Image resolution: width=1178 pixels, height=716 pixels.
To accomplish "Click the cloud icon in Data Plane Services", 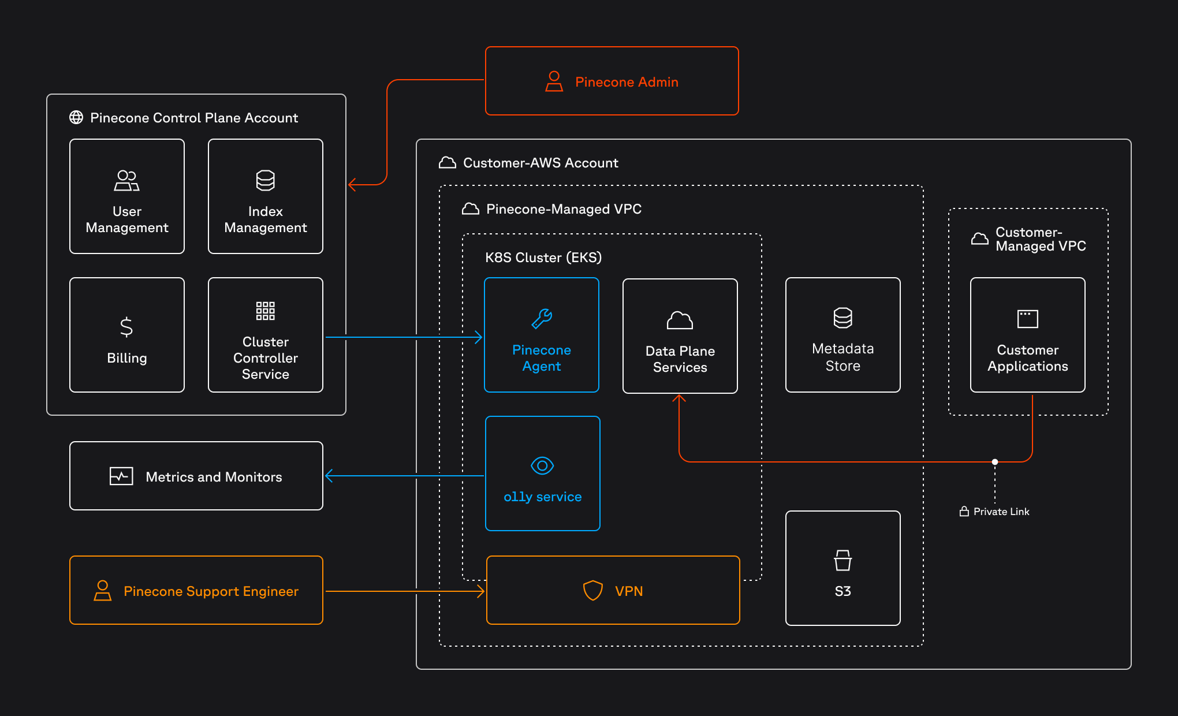I will [x=680, y=320].
